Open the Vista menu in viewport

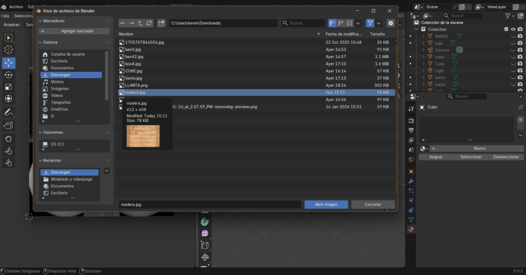(x=5, y=16)
